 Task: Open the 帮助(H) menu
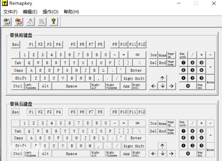pos(71,12)
